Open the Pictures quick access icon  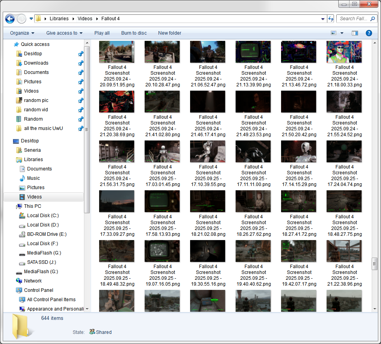coord(19,81)
